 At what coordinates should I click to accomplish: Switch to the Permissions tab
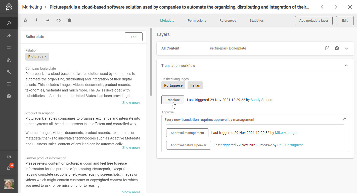pyautogui.click(x=197, y=20)
